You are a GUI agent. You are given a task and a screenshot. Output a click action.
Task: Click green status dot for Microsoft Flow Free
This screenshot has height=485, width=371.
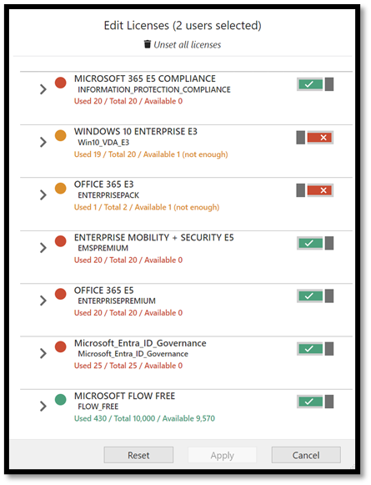61,400
